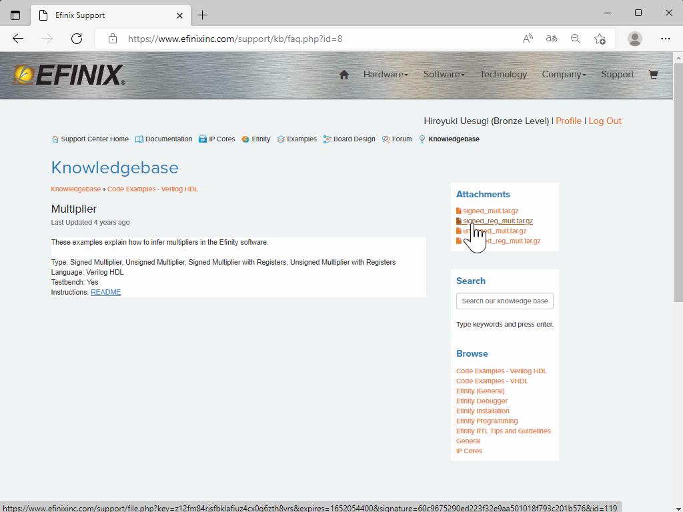This screenshot has width=683, height=512.
Task: Browse Efinity Programming category
Action: click(x=487, y=421)
